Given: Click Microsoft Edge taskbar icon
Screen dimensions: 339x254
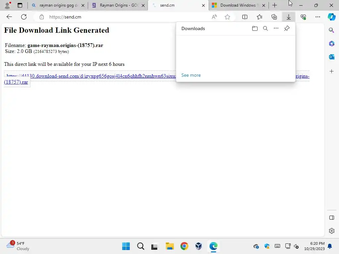Looking at the screenshot, I should click(213, 246).
